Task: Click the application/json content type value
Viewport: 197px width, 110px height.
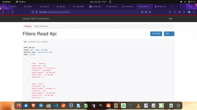Action: pyautogui.click(x=45, y=52)
